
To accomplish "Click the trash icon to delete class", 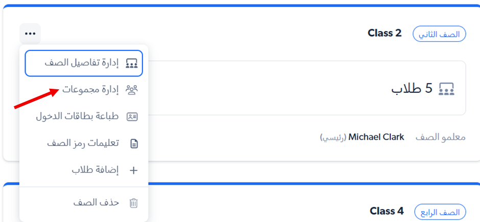I will tap(133, 203).
